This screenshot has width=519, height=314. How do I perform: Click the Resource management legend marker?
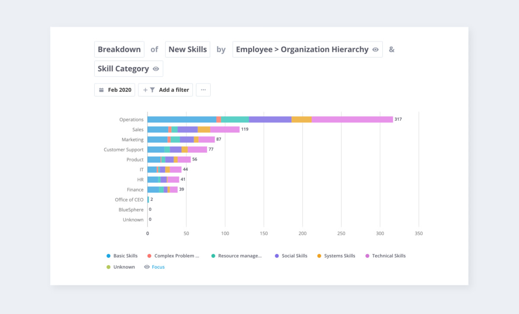(x=213, y=256)
